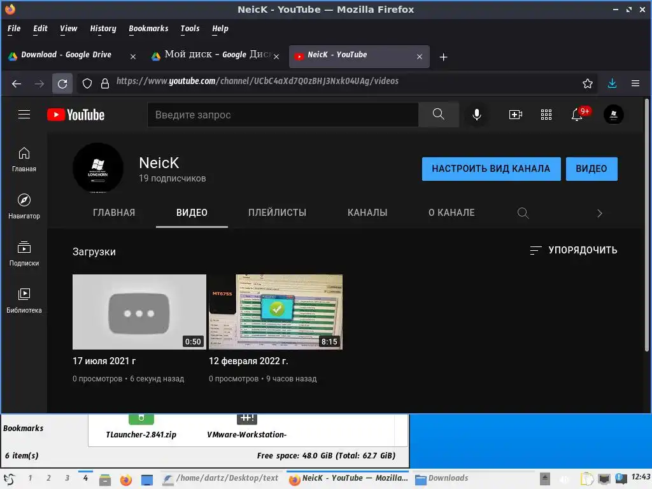This screenshot has height=489, width=652.
Task: Open Библиотека in the sidebar
Action: (x=24, y=301)
